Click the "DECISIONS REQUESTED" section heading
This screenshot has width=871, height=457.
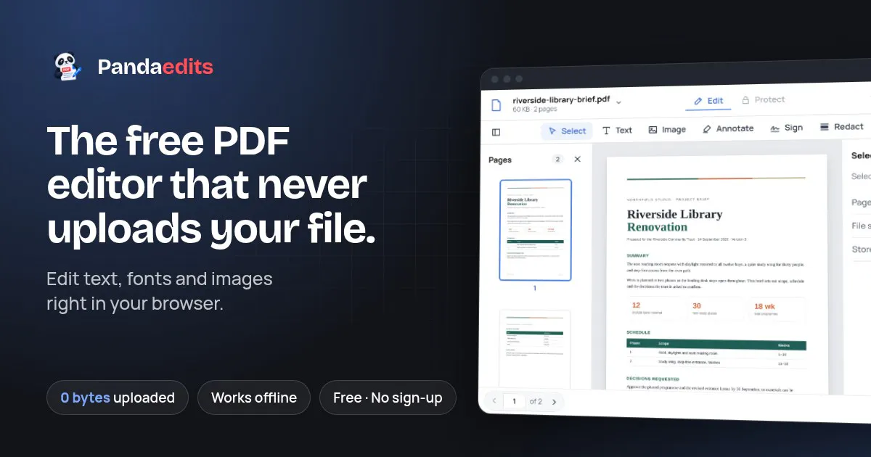pyautogui.click(x=653, y=379)
